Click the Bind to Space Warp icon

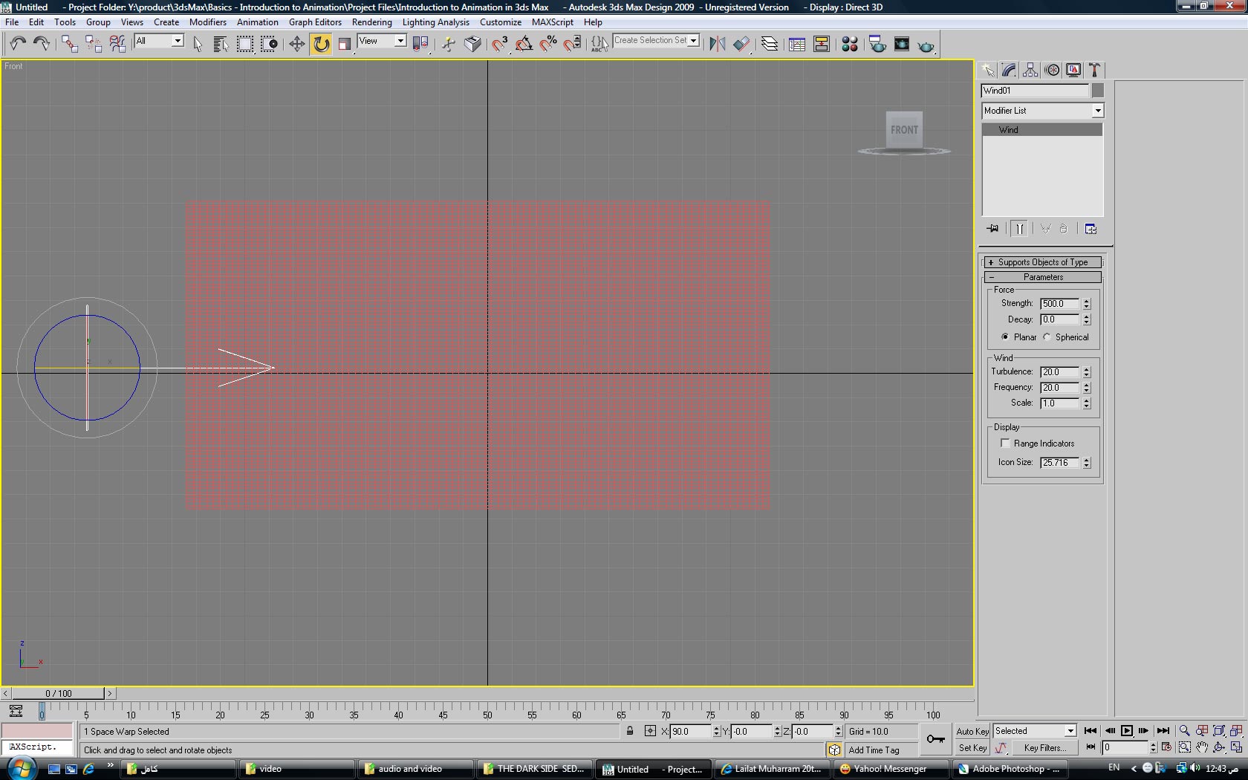[117, 44]
